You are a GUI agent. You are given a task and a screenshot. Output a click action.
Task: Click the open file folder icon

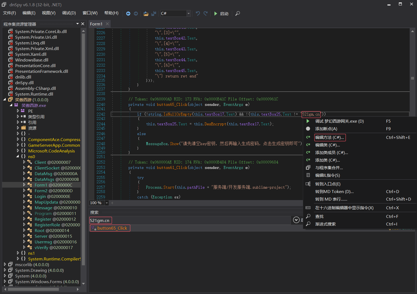coord(146,14)
